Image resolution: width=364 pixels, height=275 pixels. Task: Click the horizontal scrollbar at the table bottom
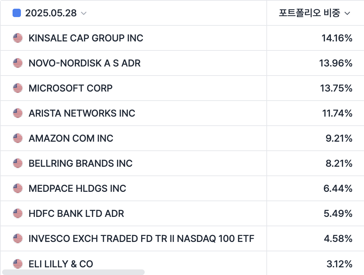[x=73, y=272]
